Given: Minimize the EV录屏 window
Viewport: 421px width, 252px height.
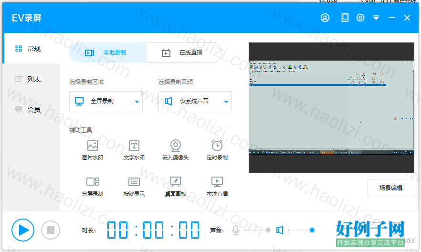Looking at the screenshot, I should pos(392,18).
